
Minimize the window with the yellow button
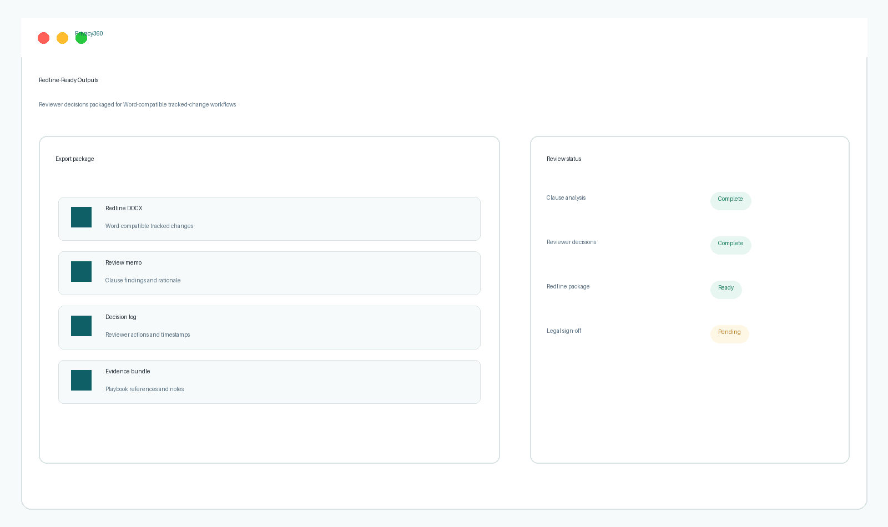coord(63,38)
